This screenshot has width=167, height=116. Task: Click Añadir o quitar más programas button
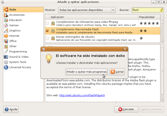click(x=86, y=72)
